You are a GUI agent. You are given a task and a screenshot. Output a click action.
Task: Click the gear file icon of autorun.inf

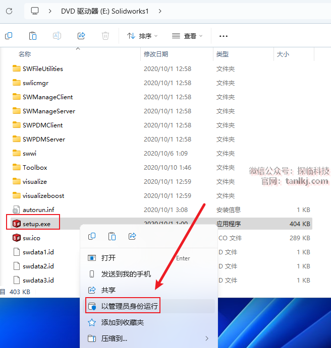click(x=16, y=210)
